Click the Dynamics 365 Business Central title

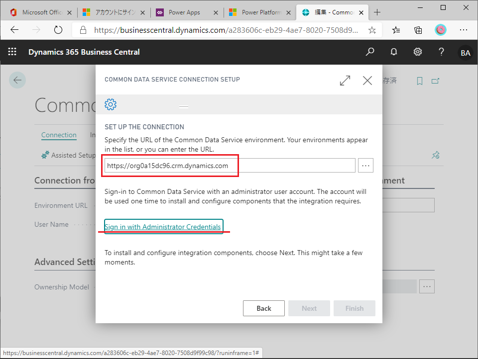point(84,52)
